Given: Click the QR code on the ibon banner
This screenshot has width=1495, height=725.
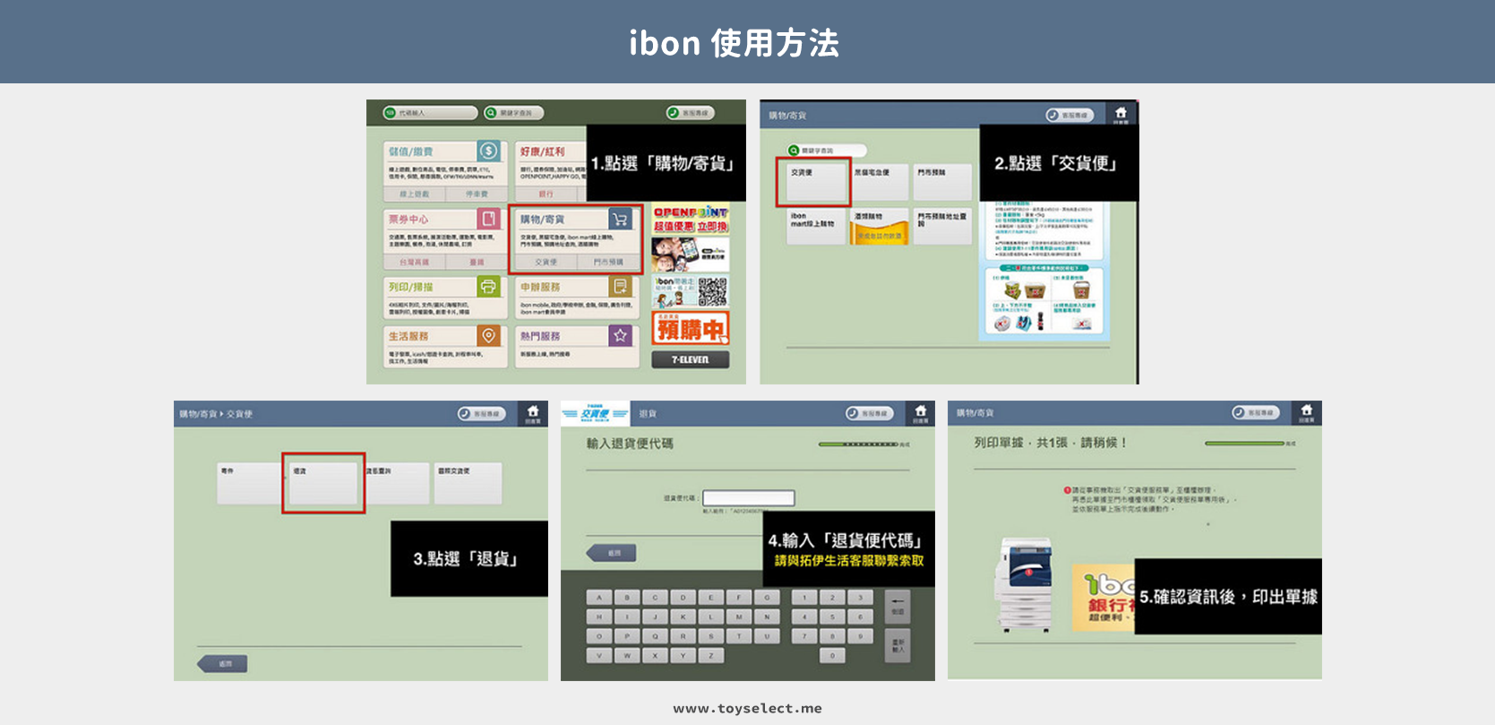Looking at the screenshot, I should [x=713, y=292].
